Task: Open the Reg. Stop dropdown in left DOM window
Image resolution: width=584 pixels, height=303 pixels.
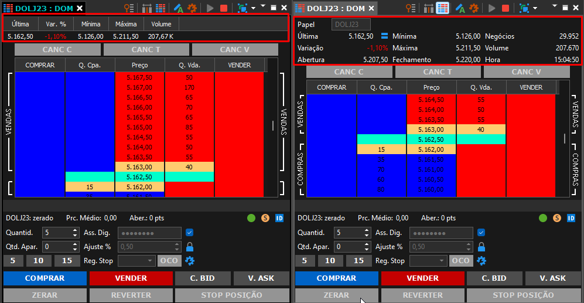Action: 136,261
